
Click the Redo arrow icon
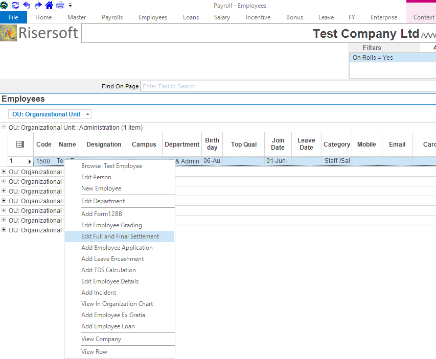(x=38, y=6)
